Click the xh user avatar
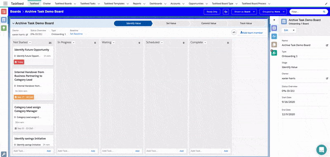This screenshot has height=157, width=330. 234,33
